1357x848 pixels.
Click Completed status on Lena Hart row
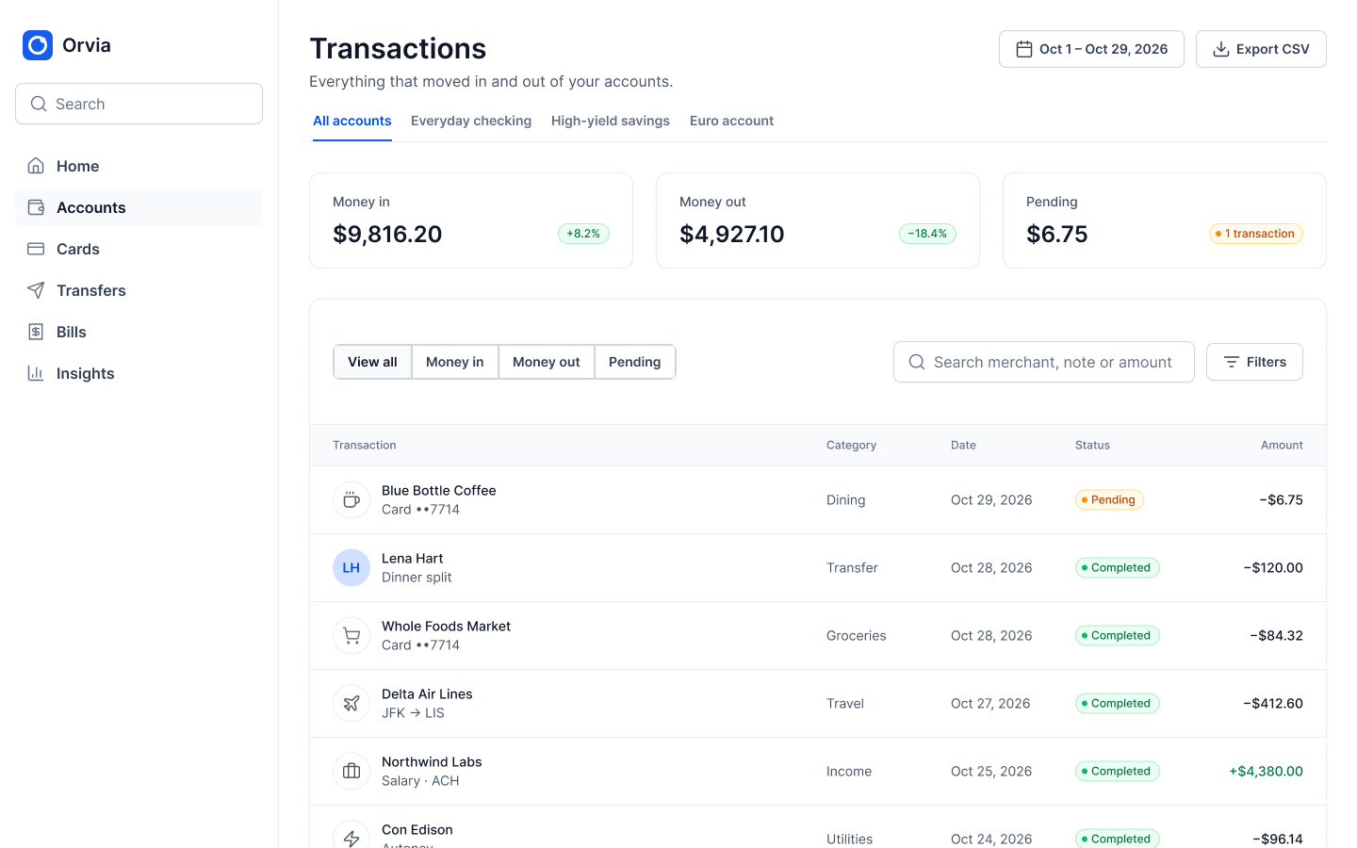1117,568
